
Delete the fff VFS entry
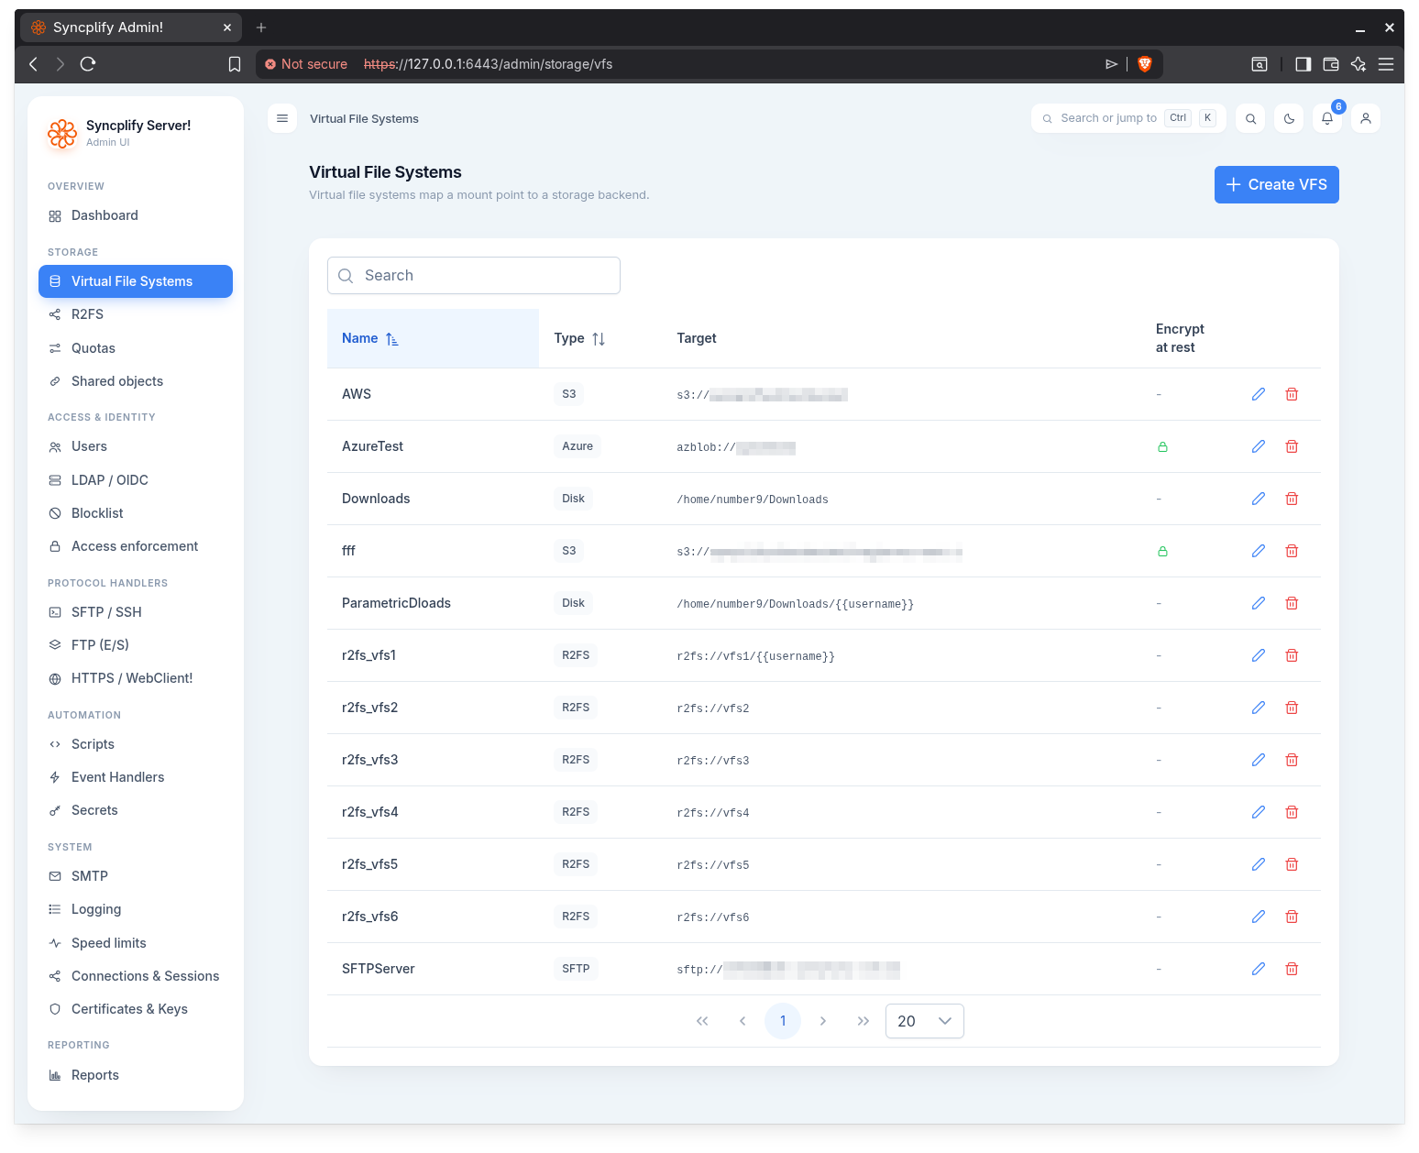coord(1292,551)
